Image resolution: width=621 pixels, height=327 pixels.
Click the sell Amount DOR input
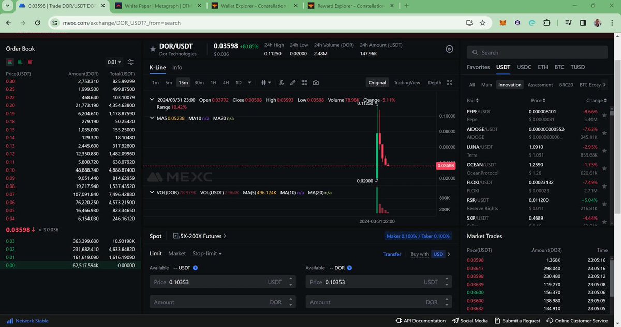379,302
